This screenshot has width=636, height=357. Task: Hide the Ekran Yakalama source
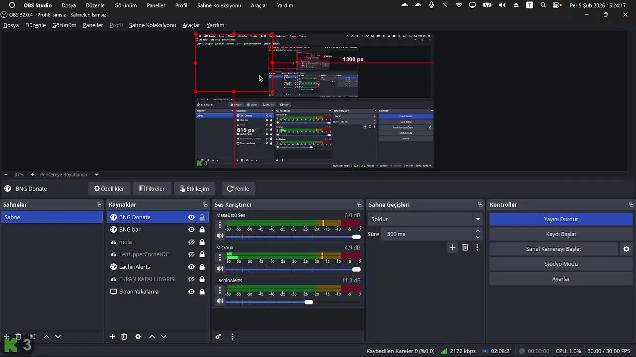click(x=191, y=292)
